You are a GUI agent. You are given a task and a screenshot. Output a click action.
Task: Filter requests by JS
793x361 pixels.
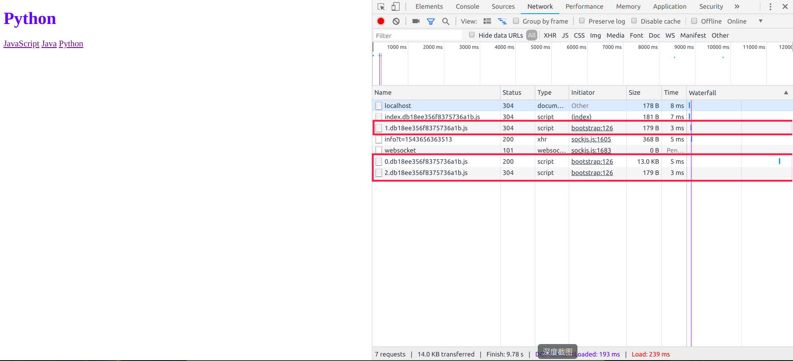(x=565, y=36)
